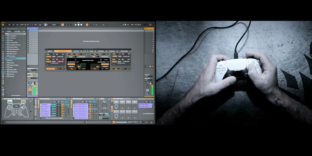The height and width of the screenshot is (156, 312).
Task: Open the All Ins MIDI From dropdown
Action: (x=32, y=70)
